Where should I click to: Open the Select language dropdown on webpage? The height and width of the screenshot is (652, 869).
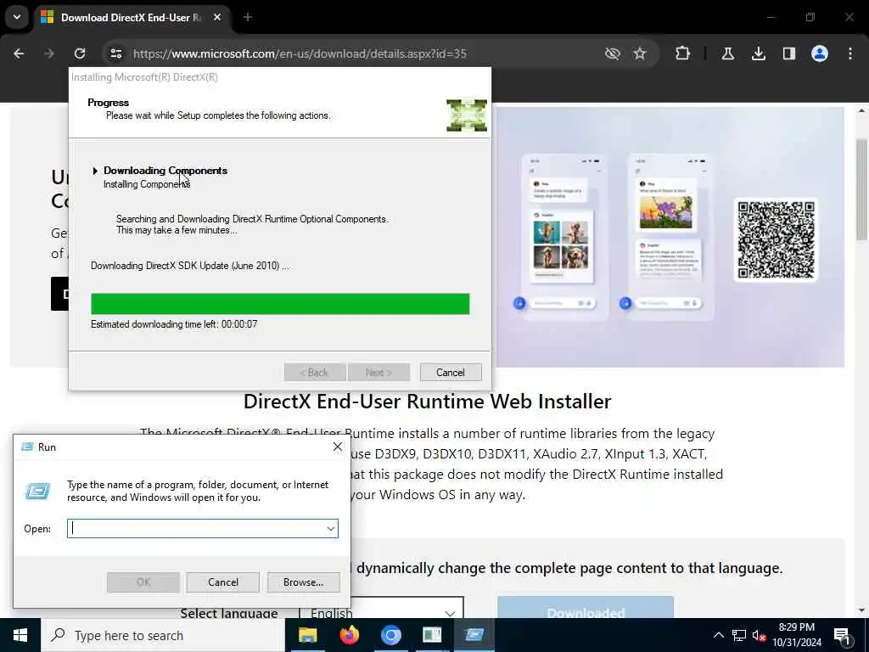381,608
